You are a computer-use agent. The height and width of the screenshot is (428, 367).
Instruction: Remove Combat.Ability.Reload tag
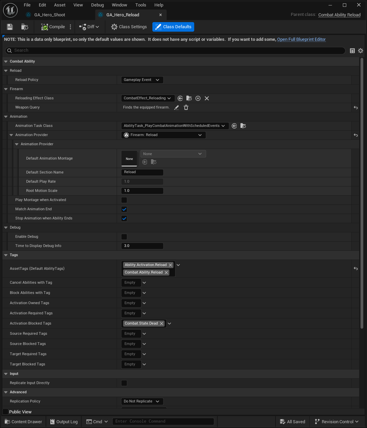[x=166, y=273]
